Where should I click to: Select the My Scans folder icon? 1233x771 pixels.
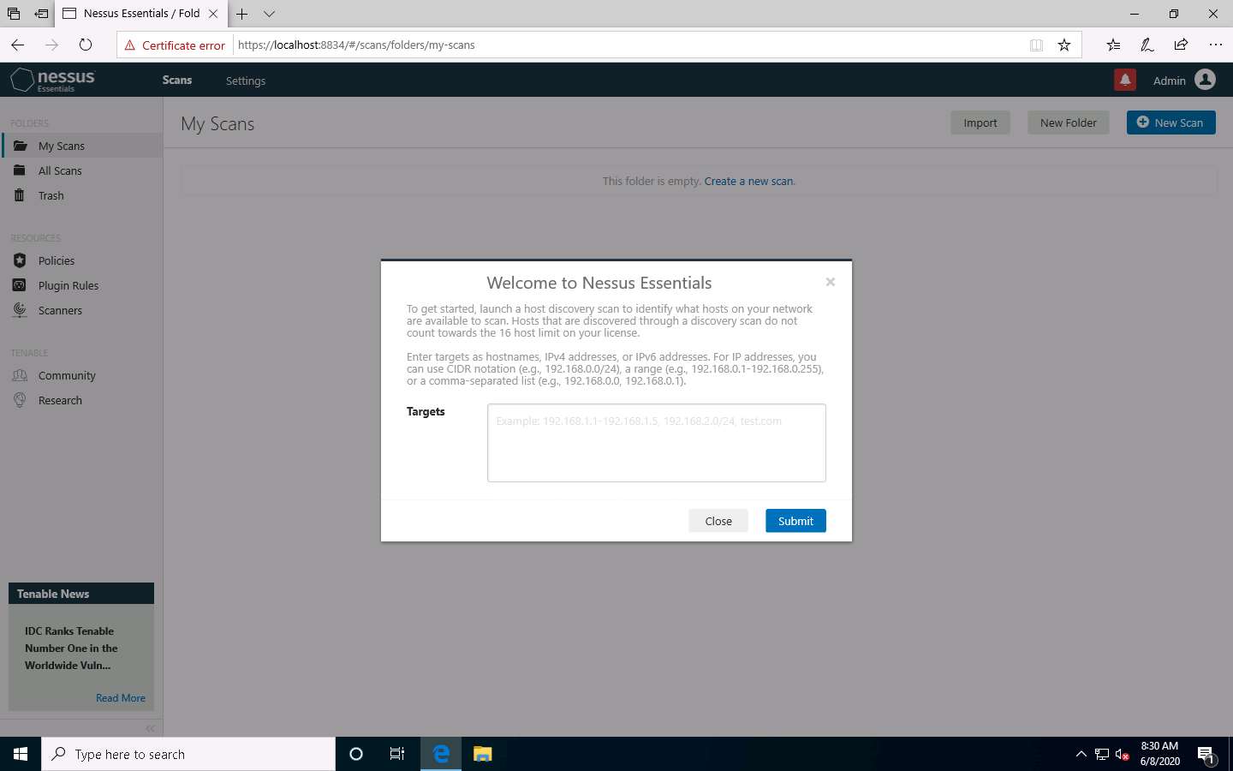(20, 146)
